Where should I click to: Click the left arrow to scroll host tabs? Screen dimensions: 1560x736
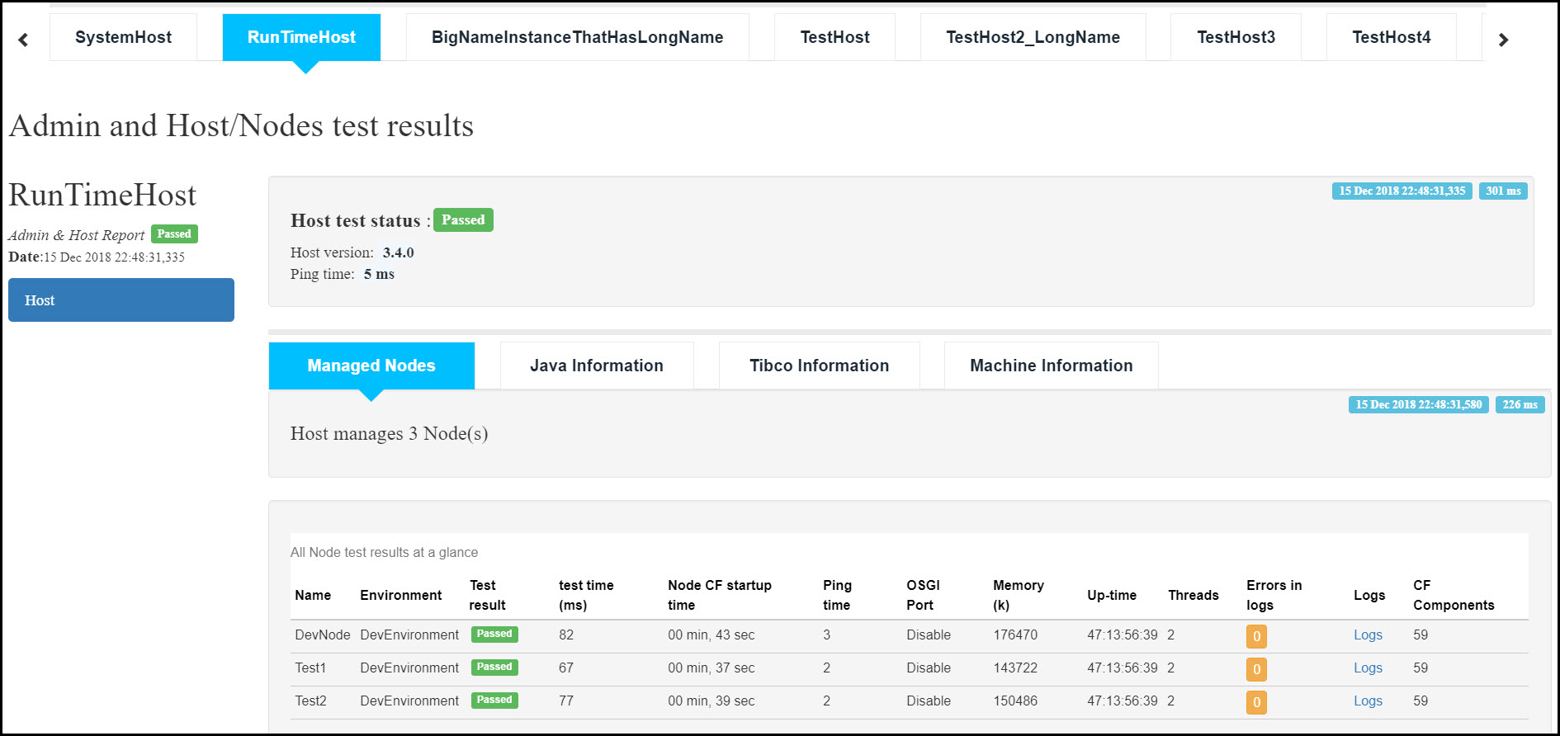[x=23, y=40]
